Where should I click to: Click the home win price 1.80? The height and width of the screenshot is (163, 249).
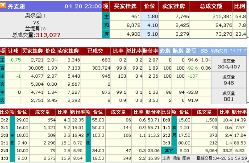149,17
